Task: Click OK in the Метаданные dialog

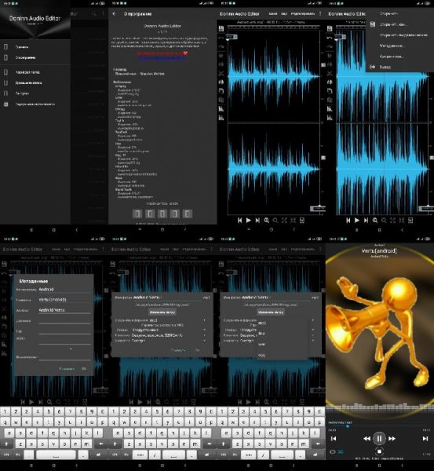Action: coord(84,369)
